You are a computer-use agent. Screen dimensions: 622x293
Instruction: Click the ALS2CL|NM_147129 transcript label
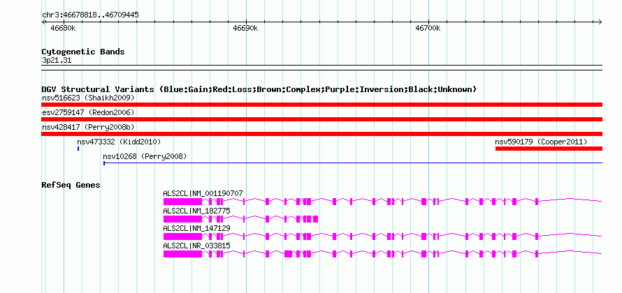tap(197, 228)
